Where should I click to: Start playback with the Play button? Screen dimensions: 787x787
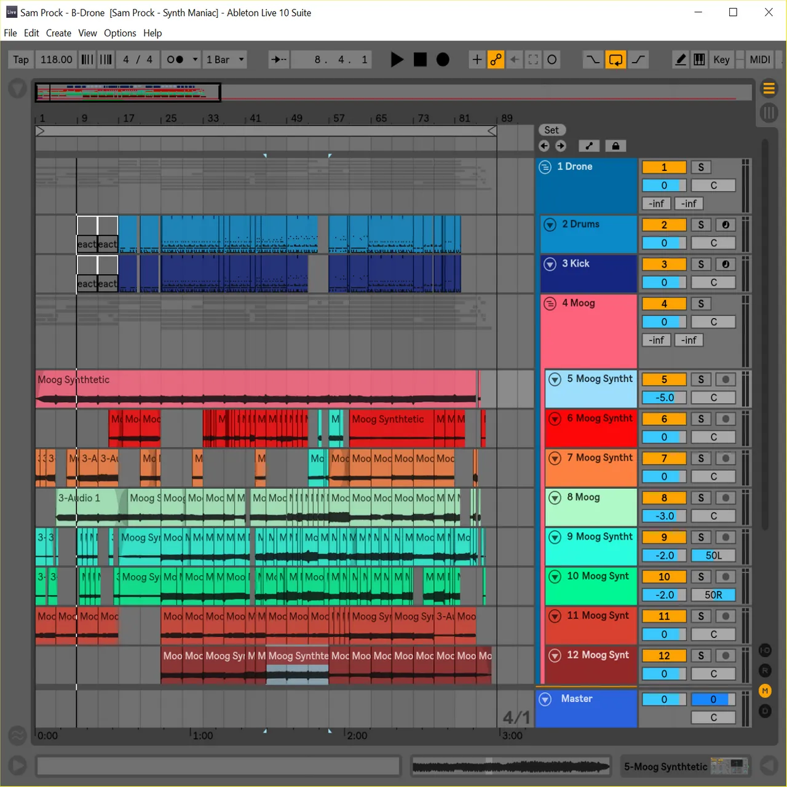coord(397,60)
